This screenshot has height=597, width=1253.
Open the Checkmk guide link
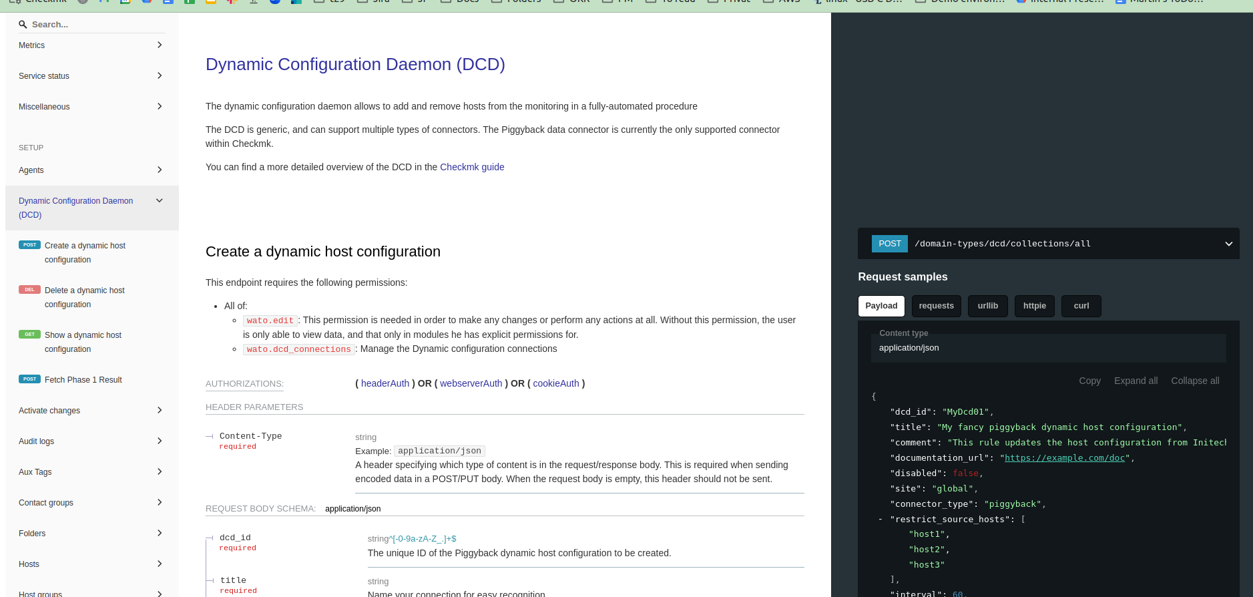[472, 167]
